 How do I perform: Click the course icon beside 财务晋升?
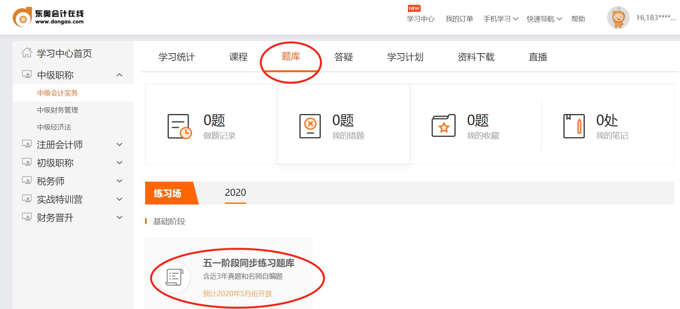pyautogui.click(x=27, y=217)
